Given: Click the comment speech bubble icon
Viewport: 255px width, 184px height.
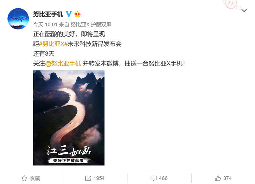Looking at the screenshot, I should coord(153,178).
